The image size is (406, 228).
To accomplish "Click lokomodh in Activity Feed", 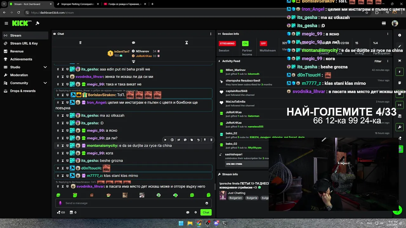I will [x=253, y=74].
